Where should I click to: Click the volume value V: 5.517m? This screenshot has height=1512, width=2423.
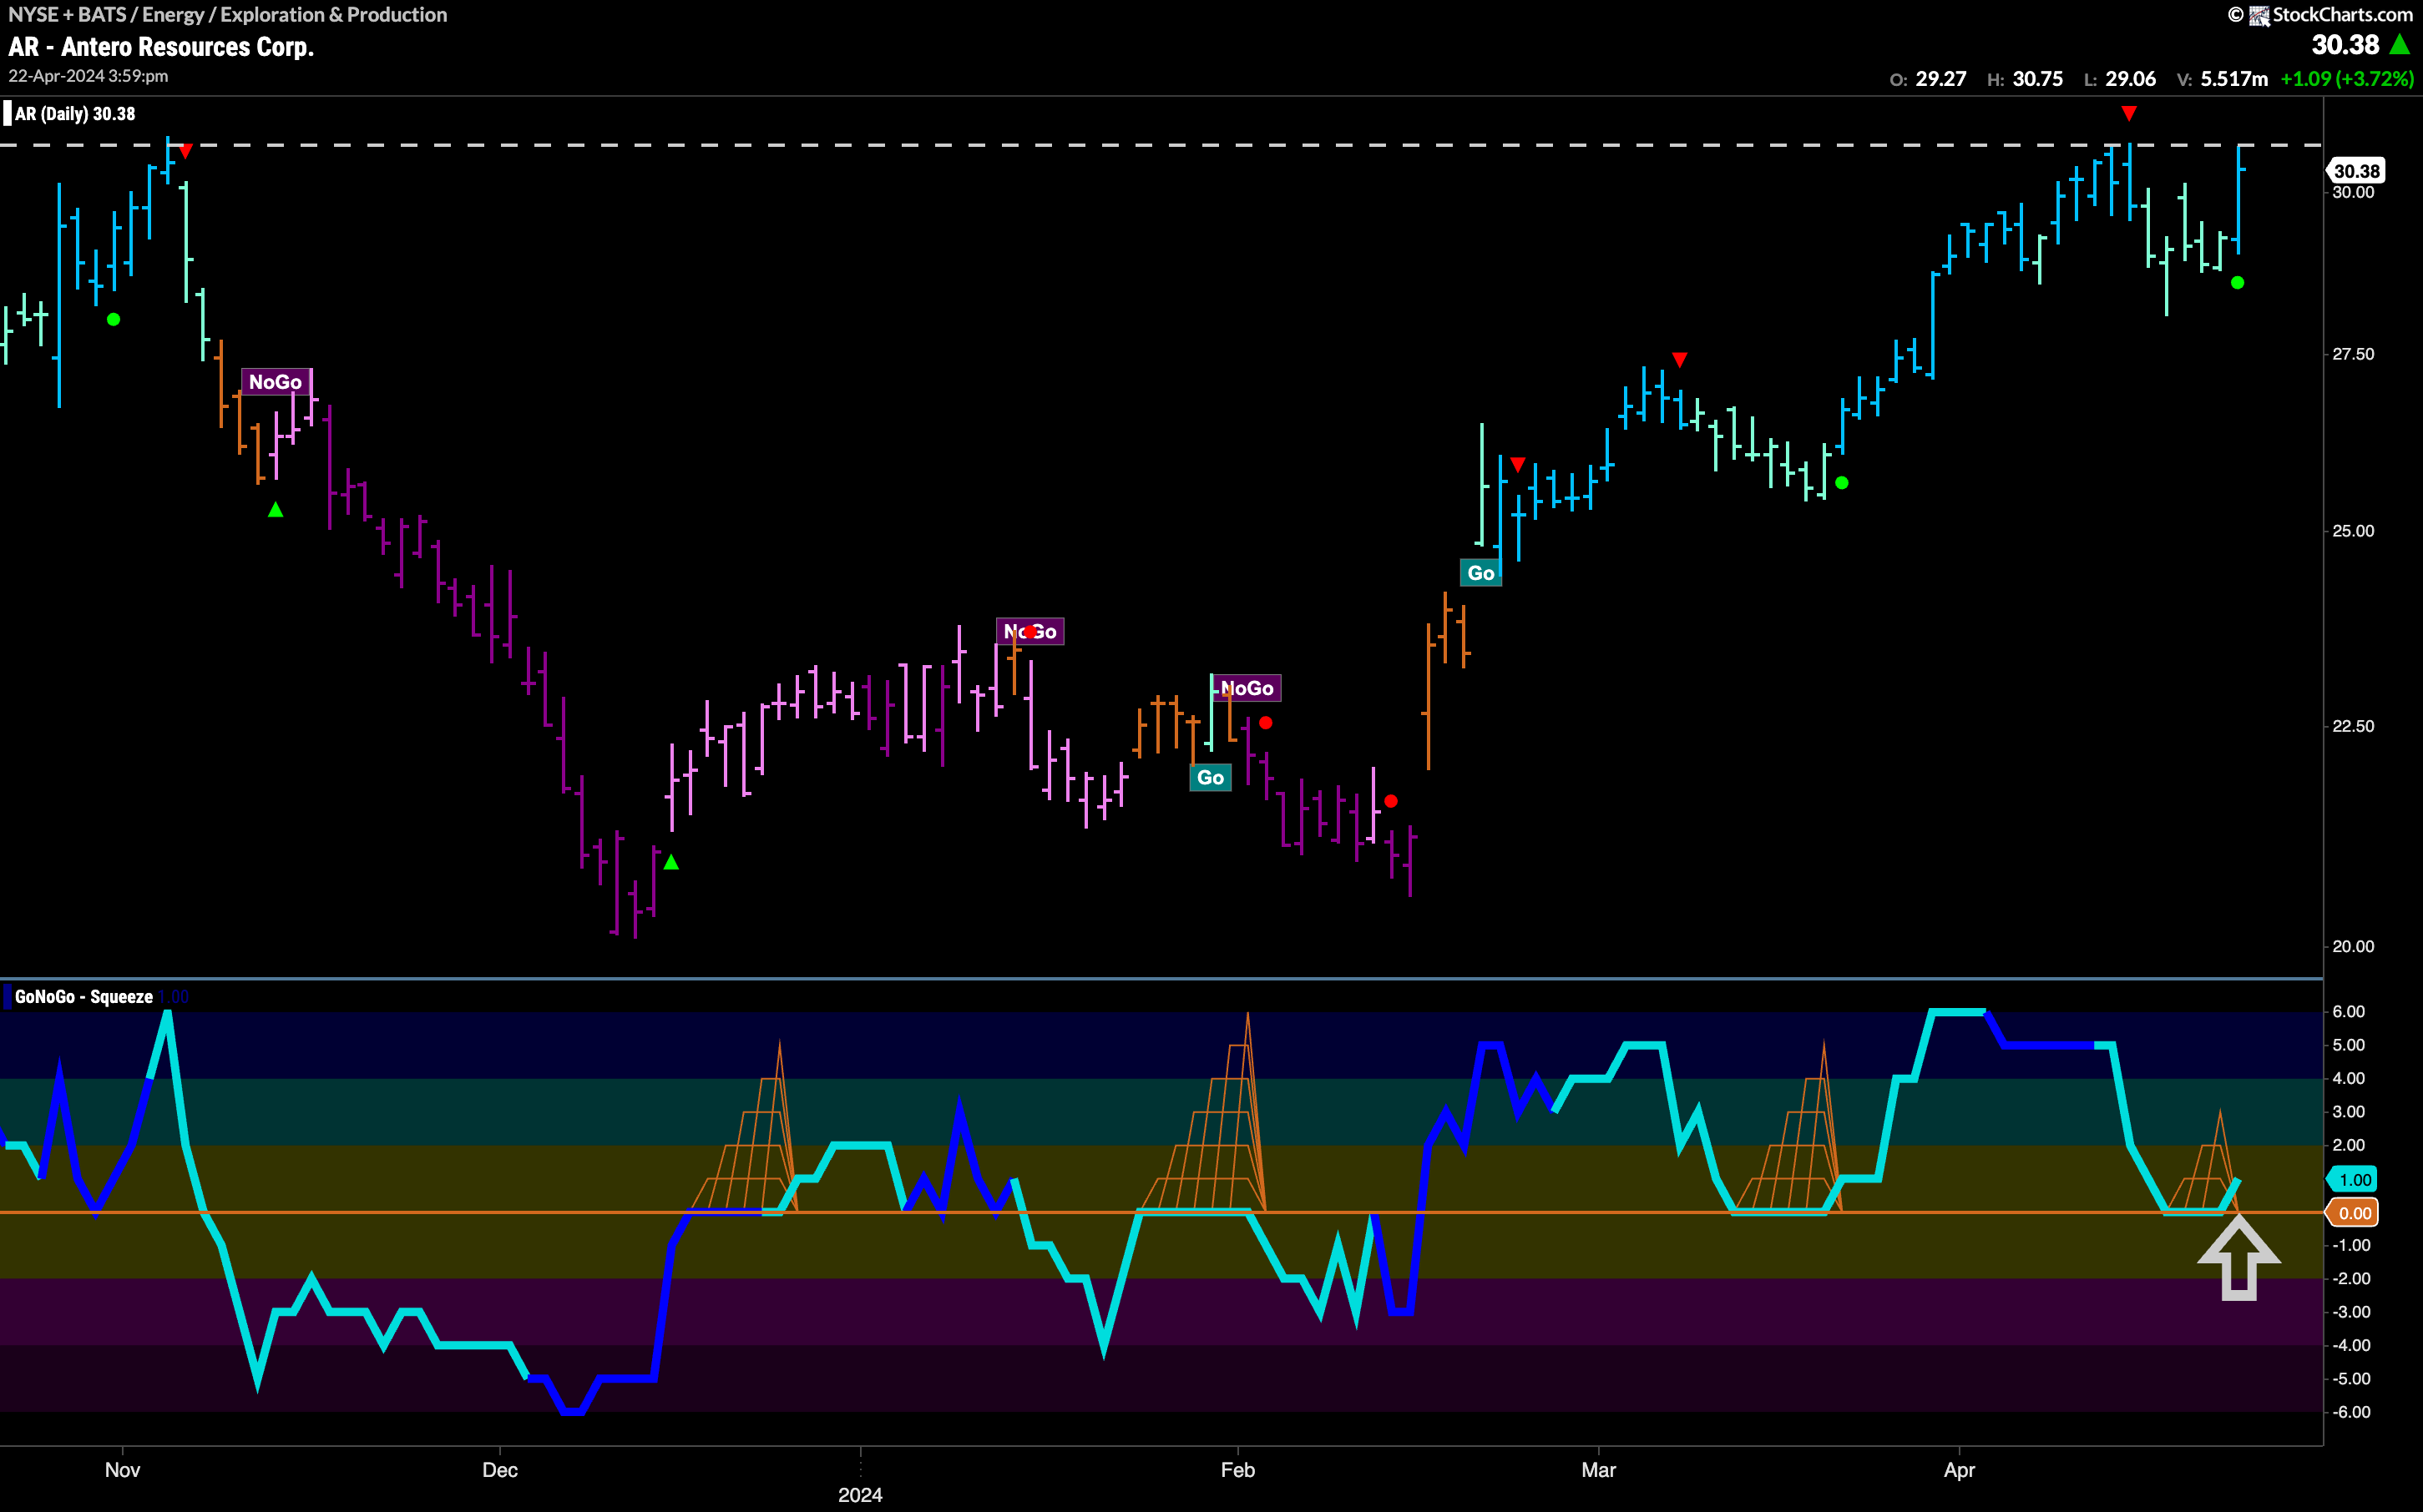pos(2223,79)
